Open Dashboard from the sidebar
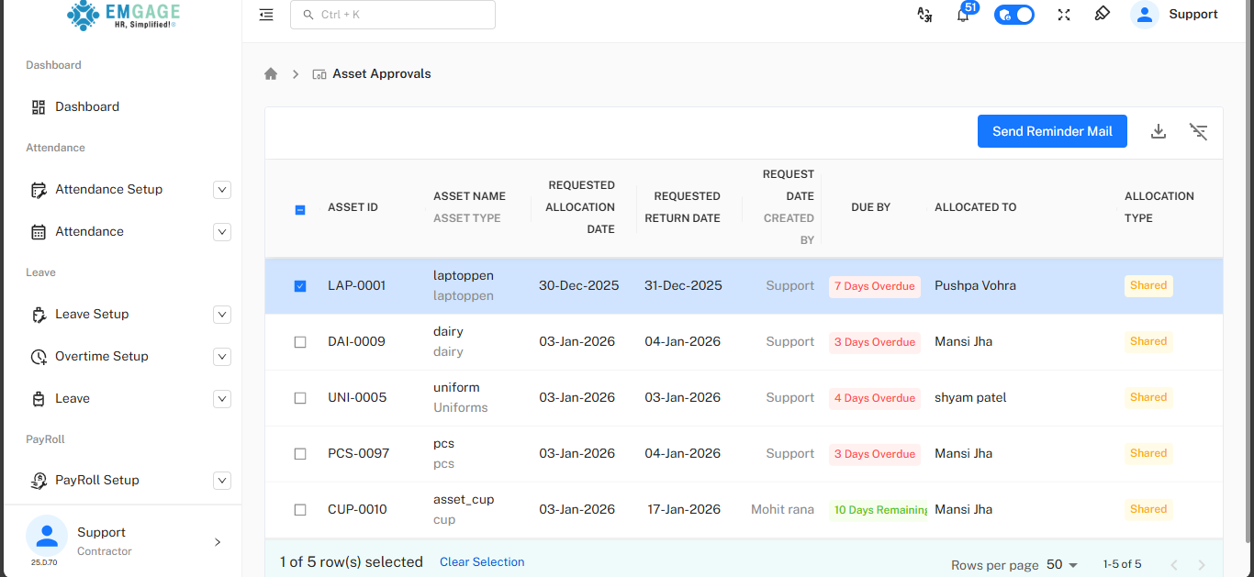The image size is (1254, 577). coord(87,107)
